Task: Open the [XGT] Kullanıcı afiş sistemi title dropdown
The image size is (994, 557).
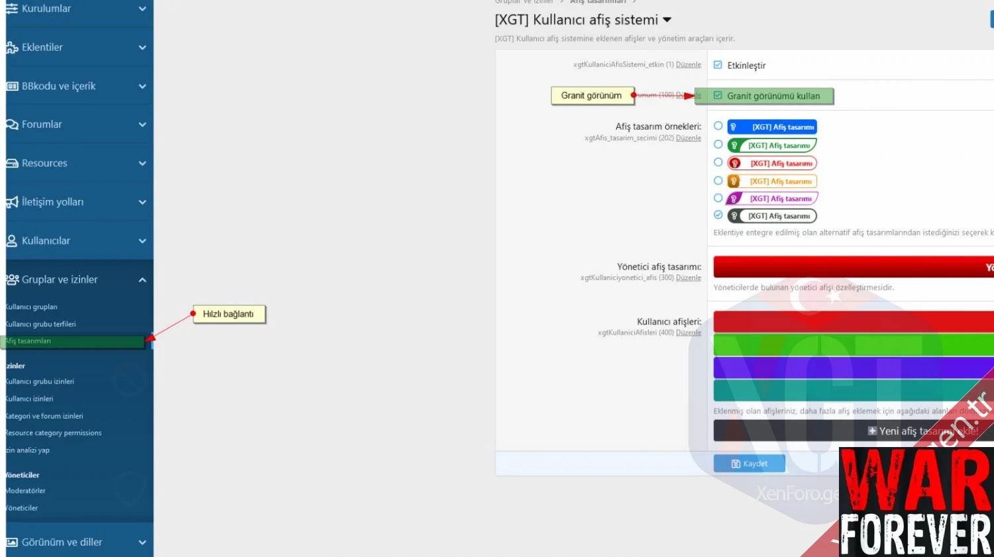Action: 667,20
